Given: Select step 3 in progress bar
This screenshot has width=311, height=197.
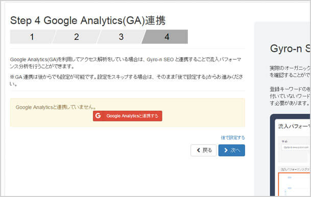Looking at the screenshot, I should tap(121, 37).
